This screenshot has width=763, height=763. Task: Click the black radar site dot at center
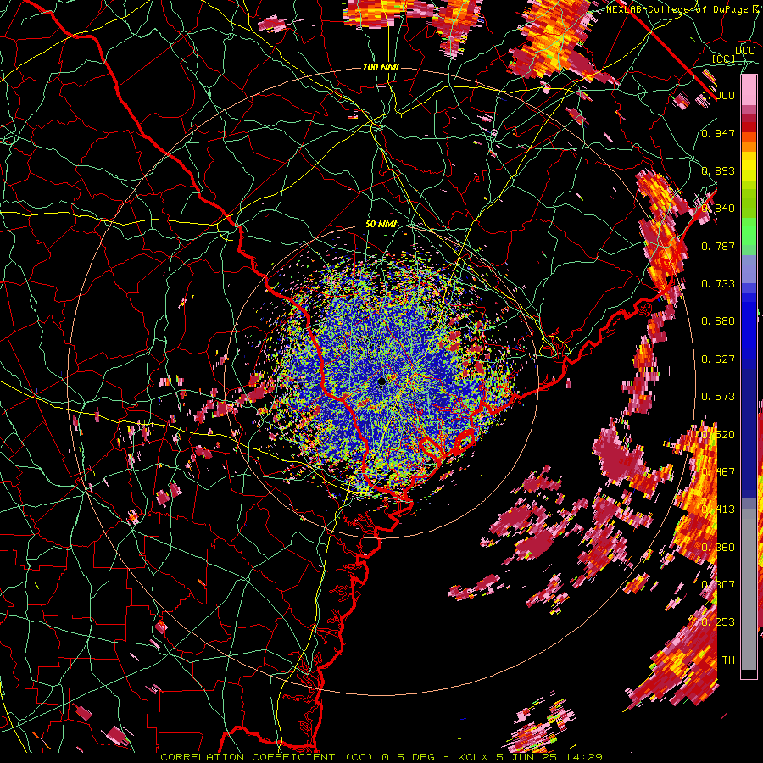(381, 381)
